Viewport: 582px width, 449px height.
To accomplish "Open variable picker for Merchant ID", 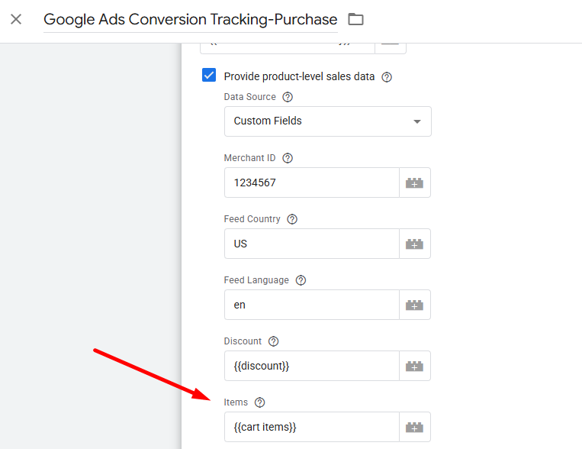I will click(414, 183).
